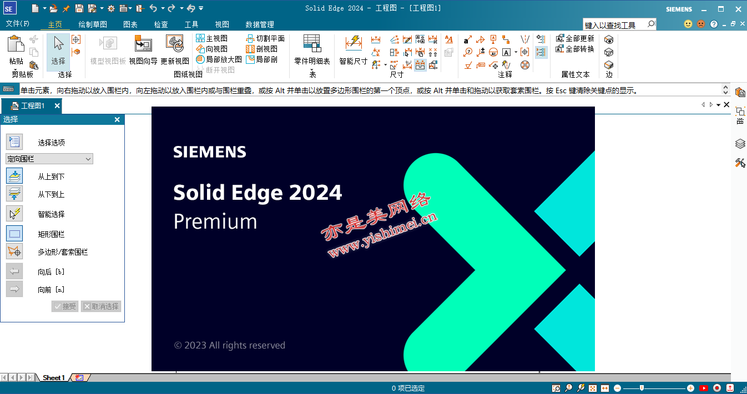Click the Undo arrow in quick access toolbar
747x394 pixels.
click(153, 8)
